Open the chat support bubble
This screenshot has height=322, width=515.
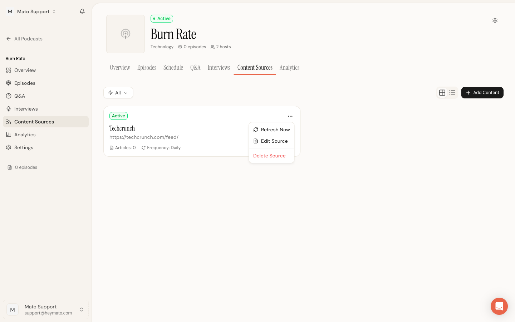click(x=499, y=306)
